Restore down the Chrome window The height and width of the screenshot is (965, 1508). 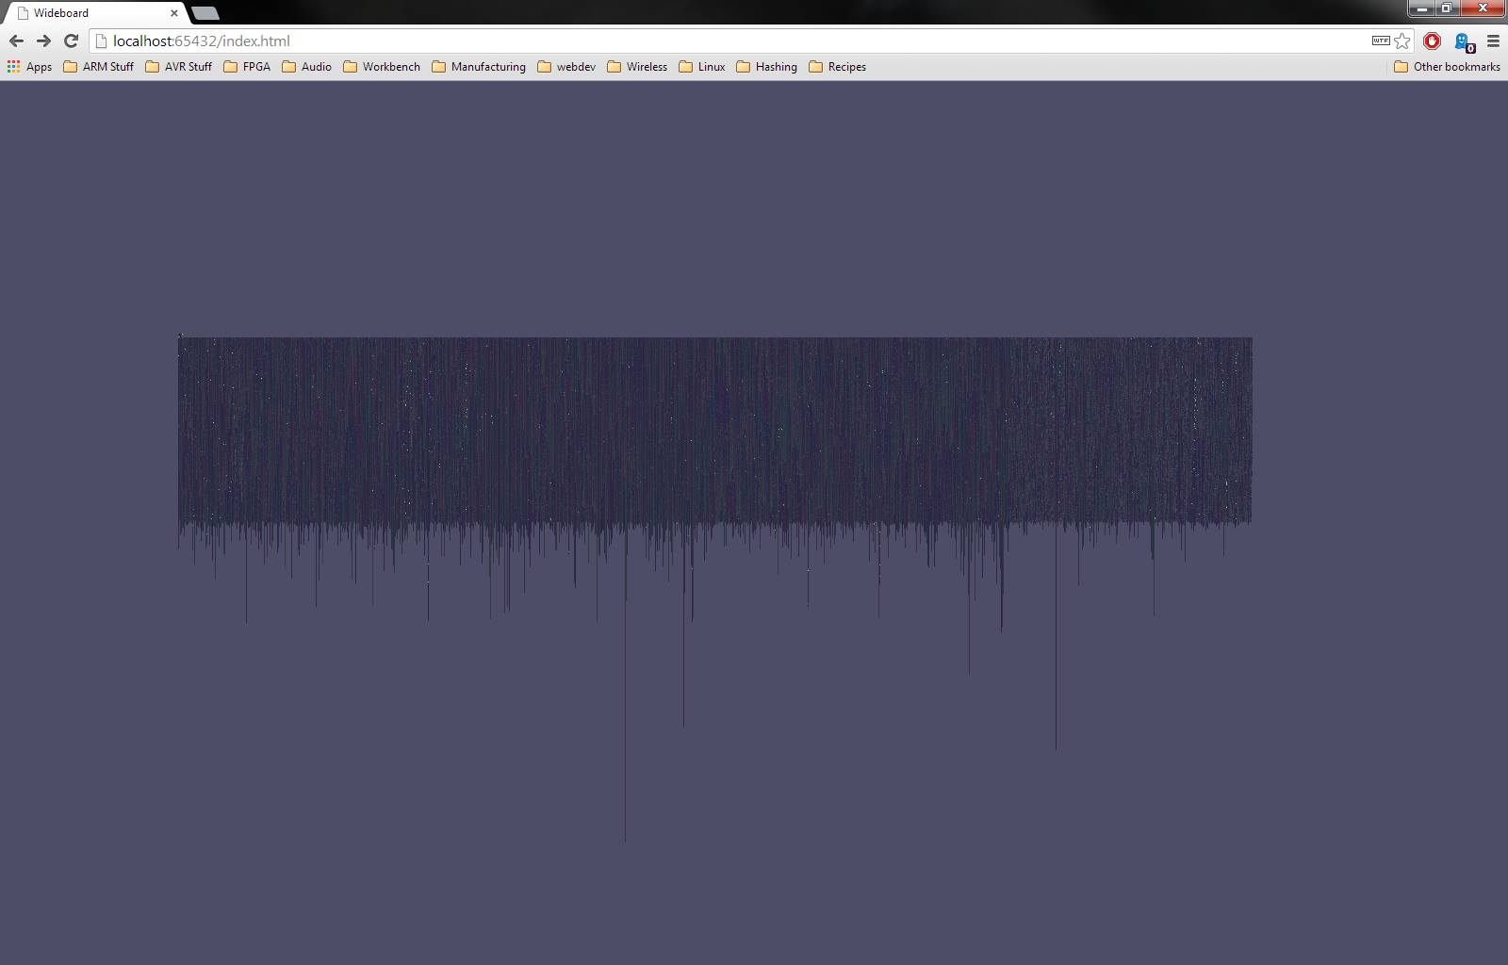tap(1447, 8)
